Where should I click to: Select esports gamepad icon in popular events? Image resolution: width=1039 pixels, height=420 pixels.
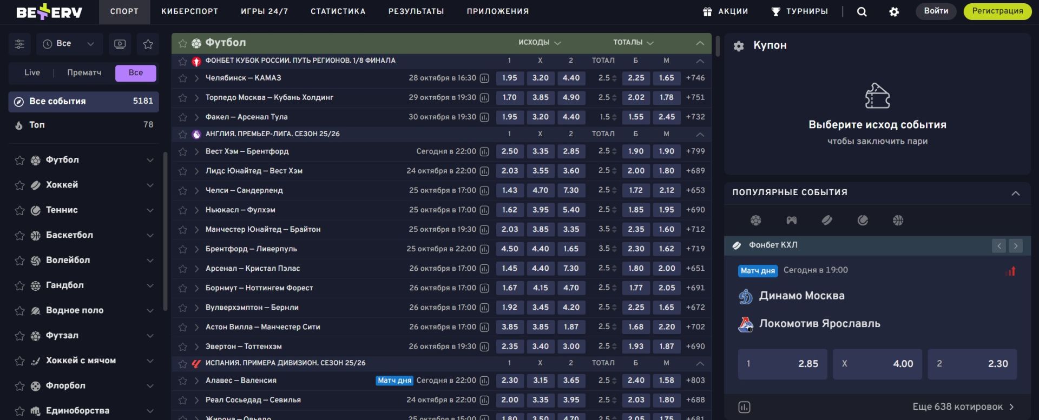[791, 221]
